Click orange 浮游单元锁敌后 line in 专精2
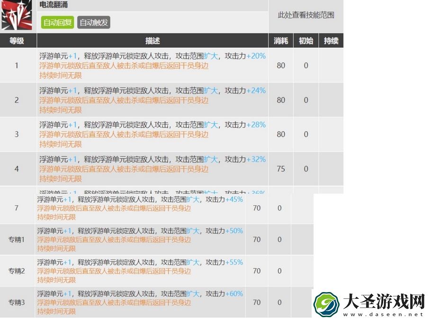This screenshot has height=320, width=430. coord(114,271)
